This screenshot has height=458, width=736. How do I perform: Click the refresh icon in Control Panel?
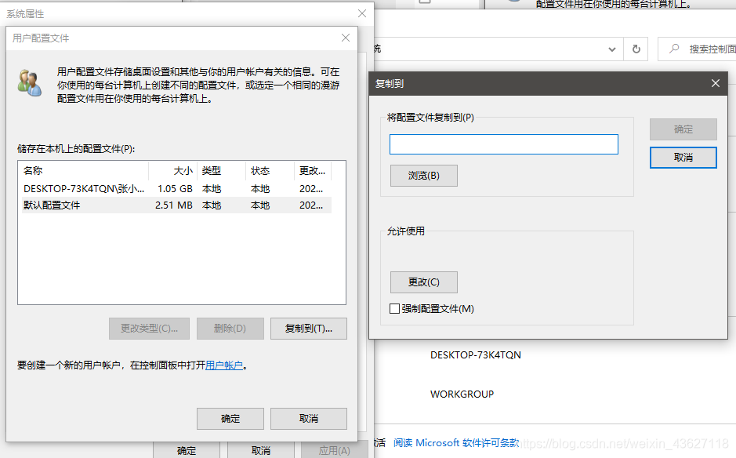(x=636, y=49)
